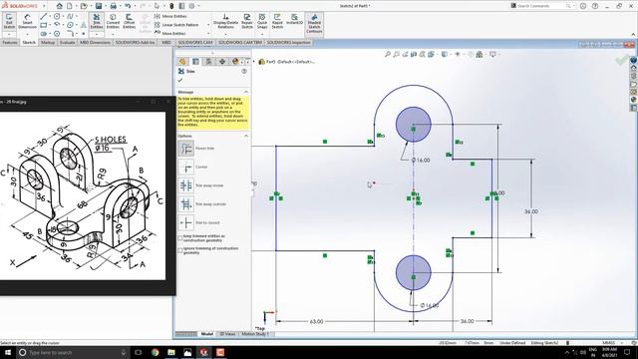638x359 pixels.
Task: Click the Exit Sketch button
Action: (x=9, y=21)
